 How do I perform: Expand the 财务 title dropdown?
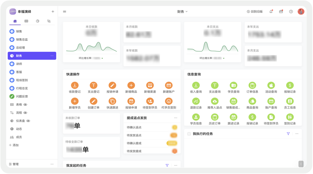click(x=182, y=12)
